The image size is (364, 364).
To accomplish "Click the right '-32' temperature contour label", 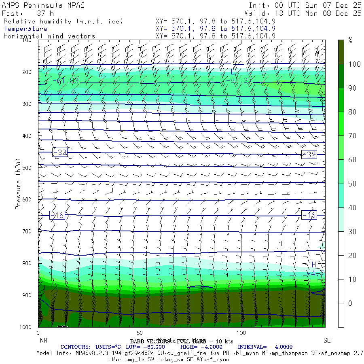I will tap(309, 154).
